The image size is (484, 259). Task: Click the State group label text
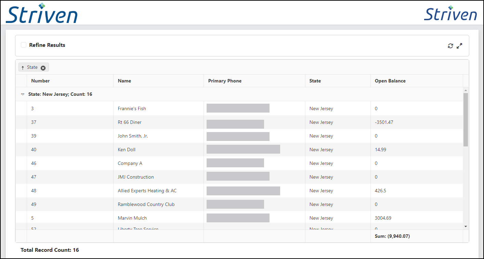click(32, 67)
